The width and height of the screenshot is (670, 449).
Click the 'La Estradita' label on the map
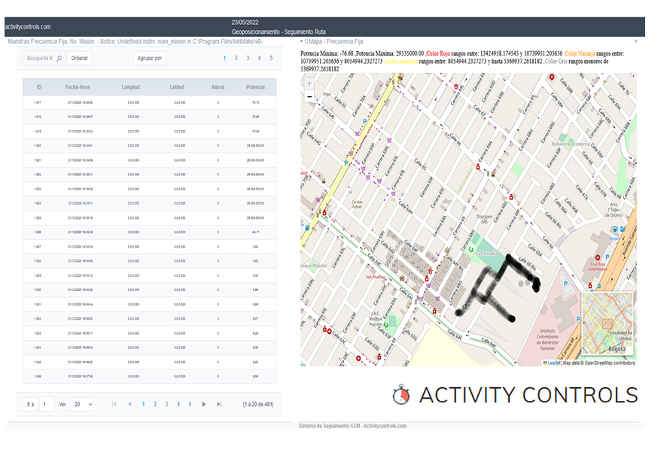486,253
